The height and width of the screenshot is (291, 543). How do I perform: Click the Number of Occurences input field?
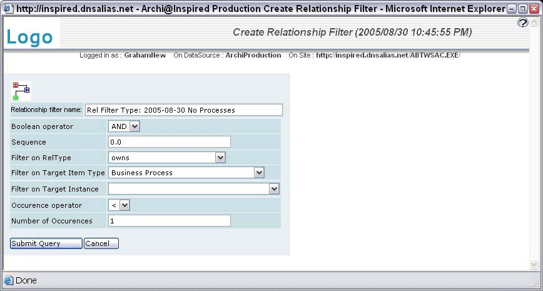[x=170, y=220]
